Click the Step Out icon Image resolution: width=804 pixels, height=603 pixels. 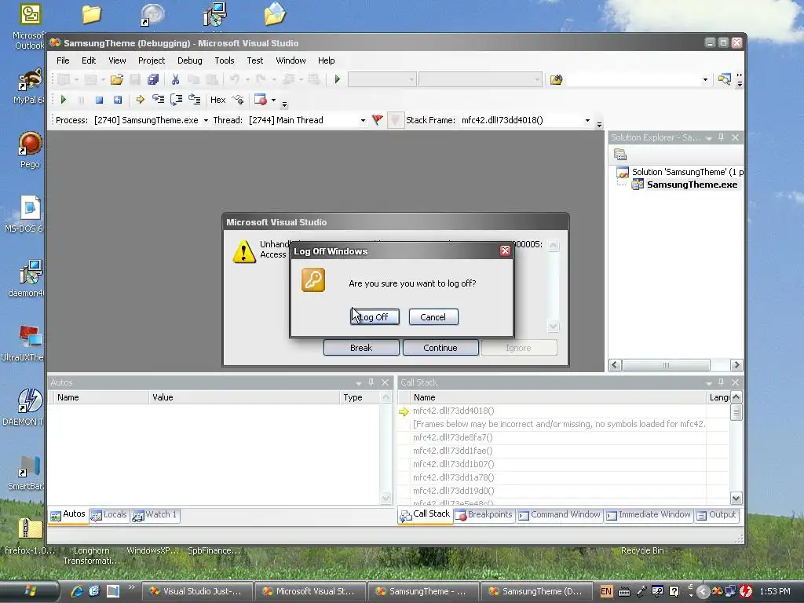(x=195, y=100)
